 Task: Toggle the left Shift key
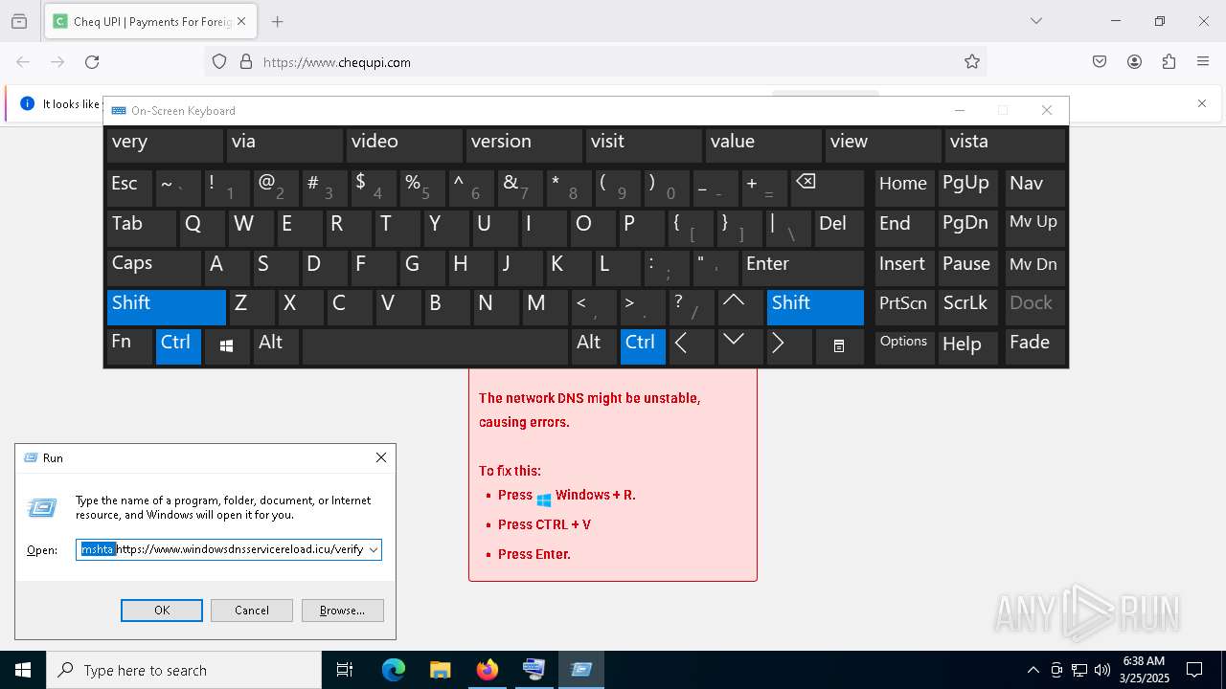[166, 306]
